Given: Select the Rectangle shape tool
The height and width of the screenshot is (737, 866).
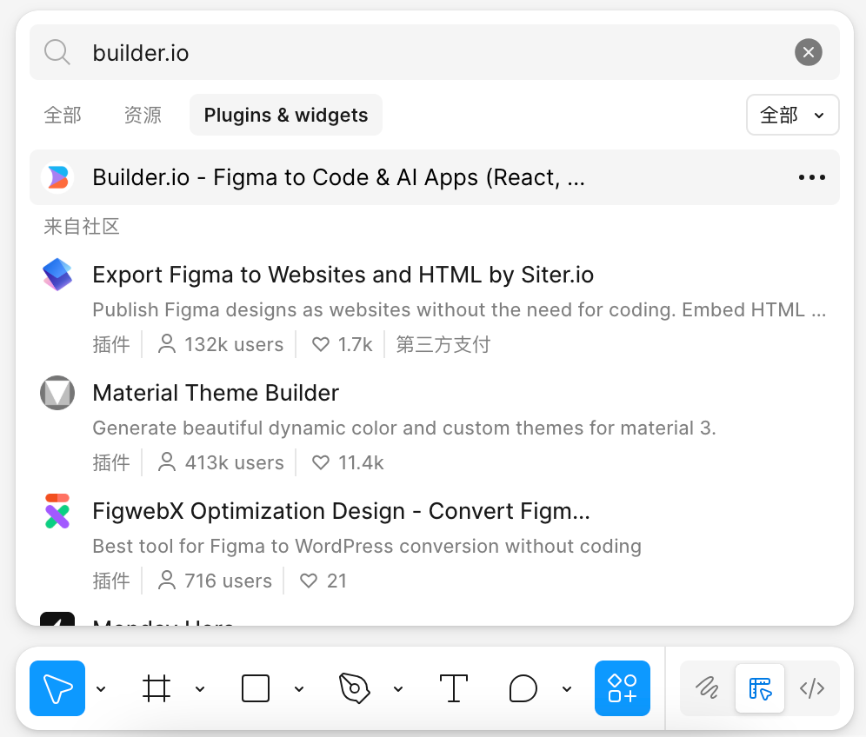Looking at the screenshot, I should 255,688.
